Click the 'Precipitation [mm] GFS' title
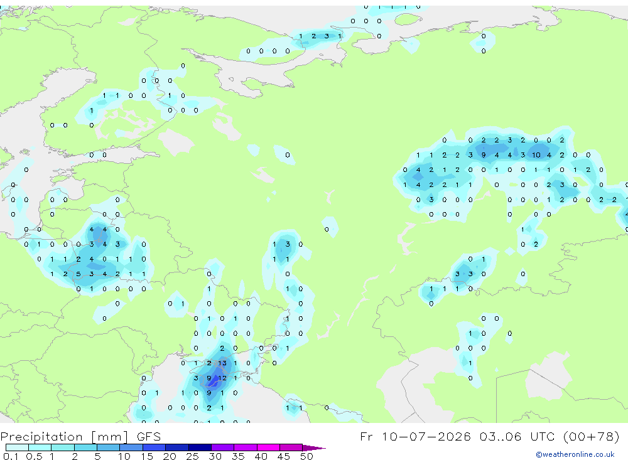Image resolution: width=628 pixels, height=460 pixels. click(80, 436)
